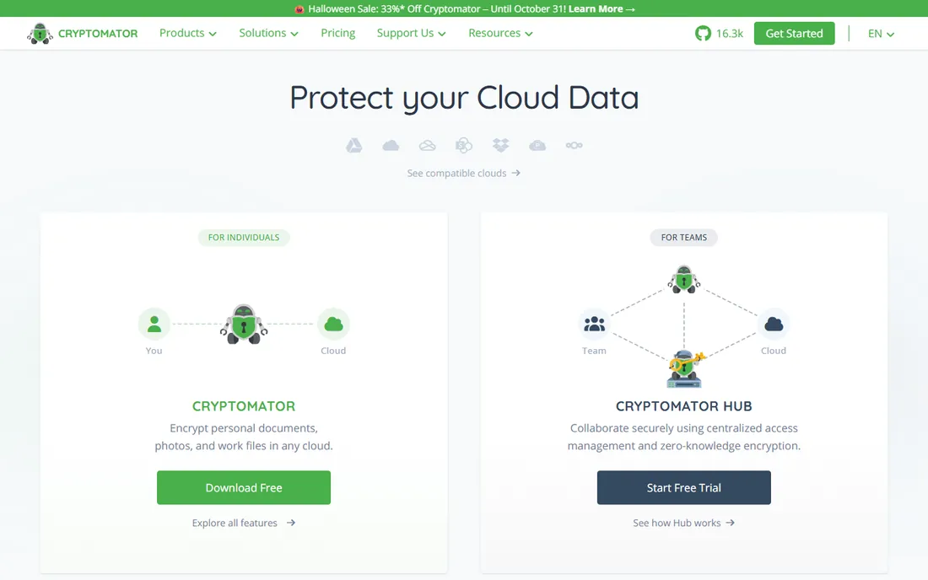Click Halloween Sale 33% Off banner text
The height and width of the screenshot is (580, 928).
click(x=437, y=9)
